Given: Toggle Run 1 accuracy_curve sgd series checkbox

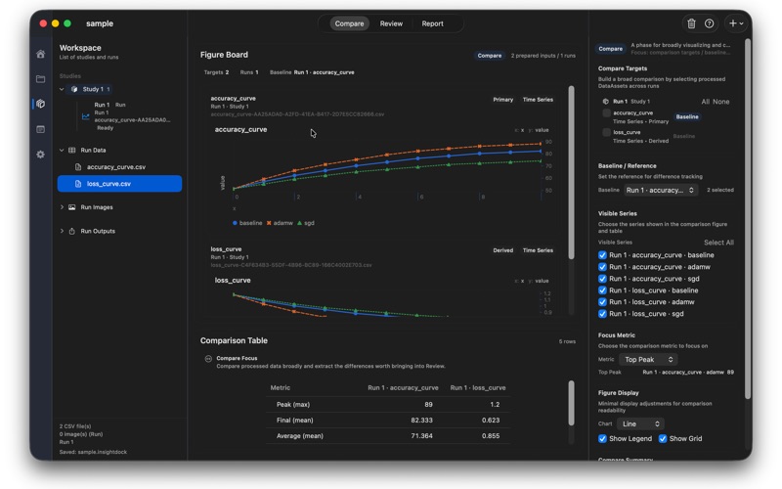Looking at the screenshot, I should [602, 279].
